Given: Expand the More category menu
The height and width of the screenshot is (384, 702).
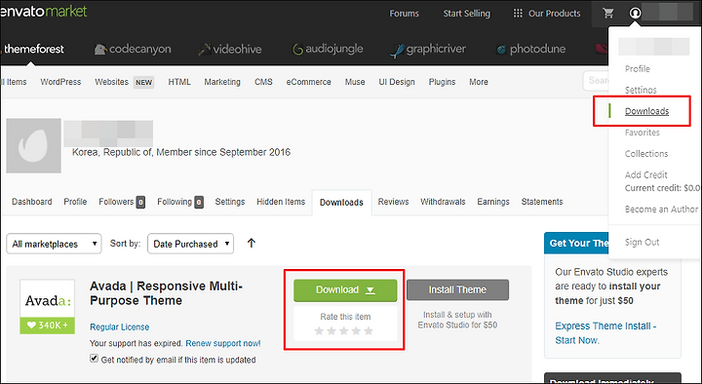Looking at the screenshot, I should (x=479, y=82).
